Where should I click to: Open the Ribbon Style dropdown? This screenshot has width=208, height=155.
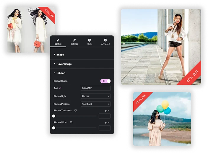click(96, 96)
